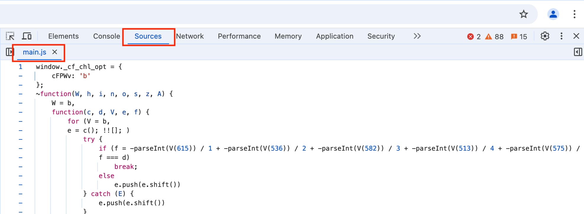Open the DevTools customize menu
Screen dimensions: 584x214
point(561,36)
